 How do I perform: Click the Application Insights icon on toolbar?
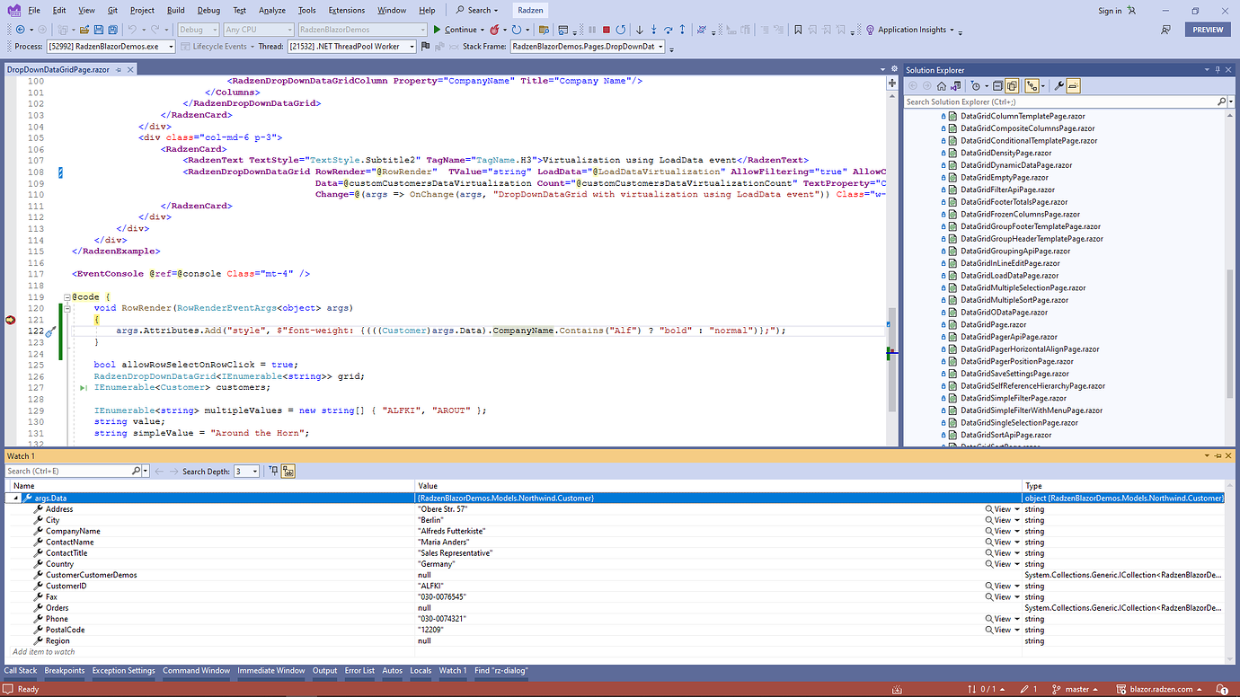coord(870,29)
